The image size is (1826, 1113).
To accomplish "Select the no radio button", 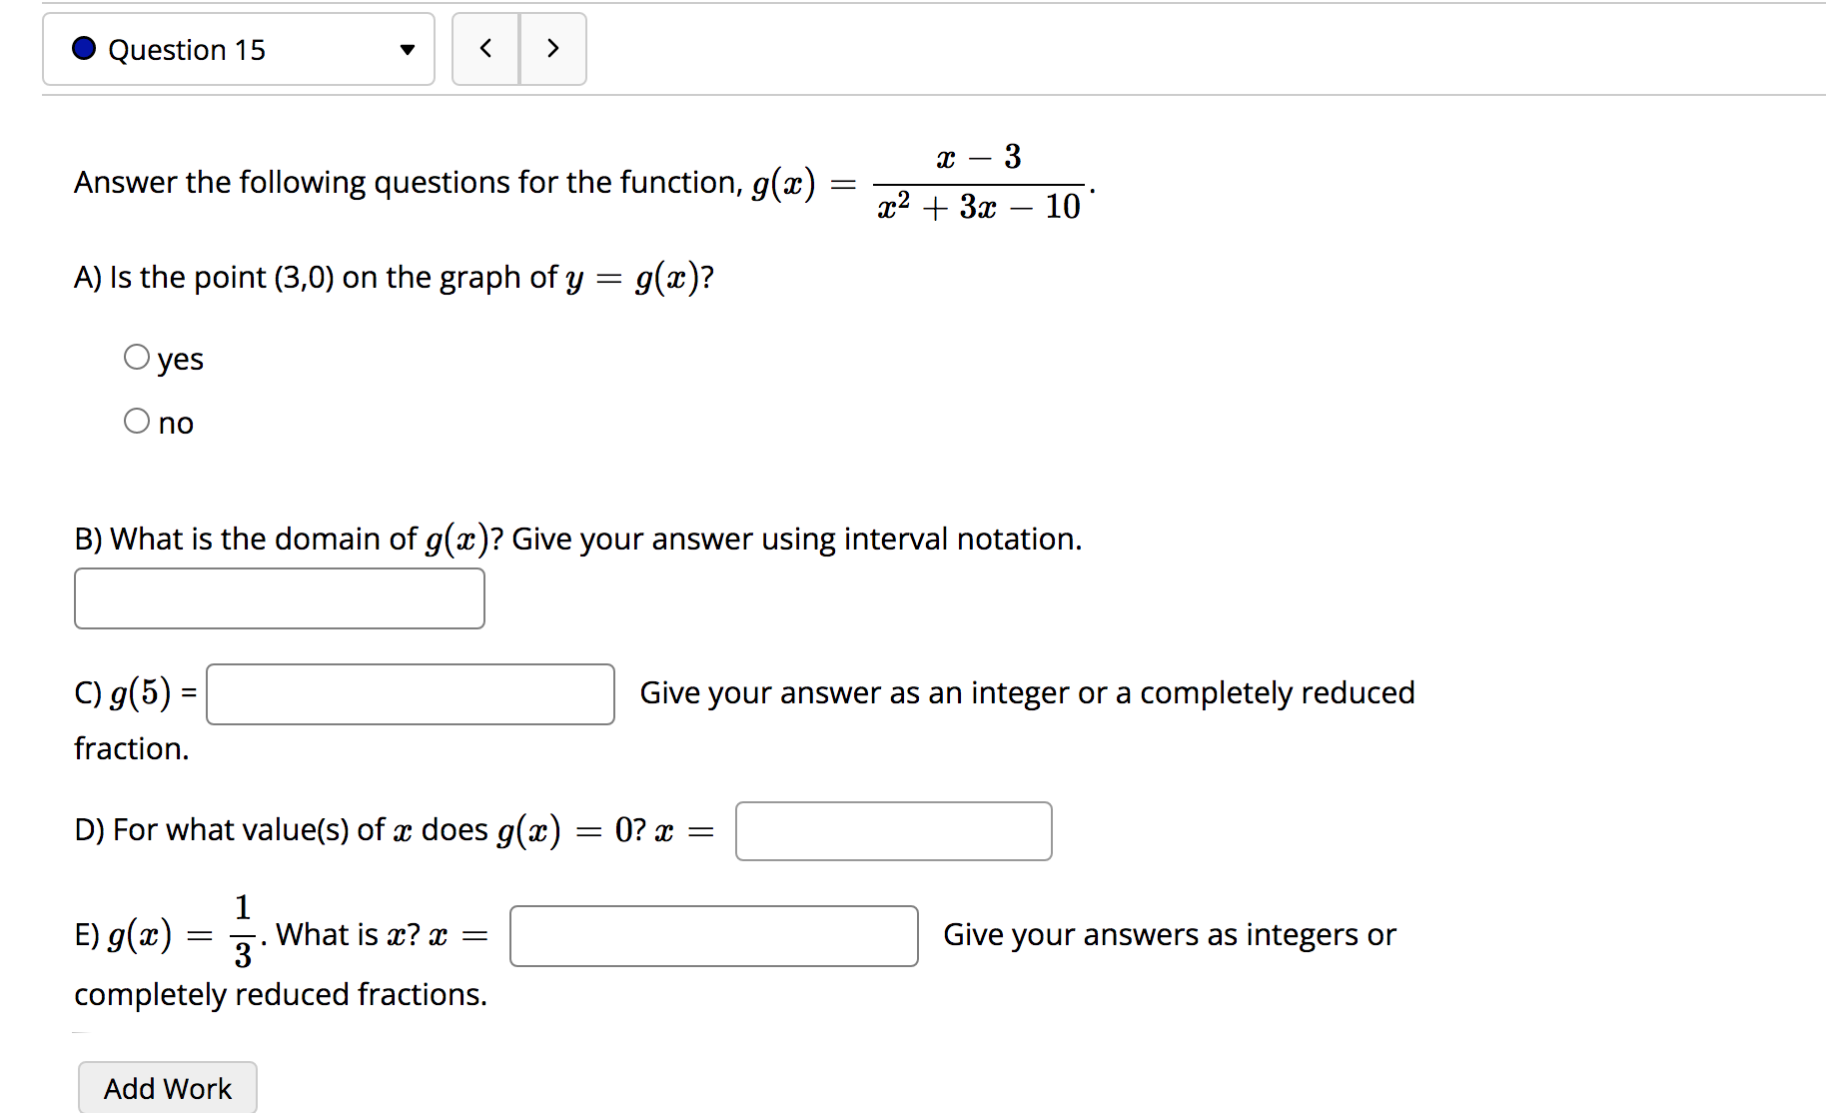I will (x=137, y=420).
